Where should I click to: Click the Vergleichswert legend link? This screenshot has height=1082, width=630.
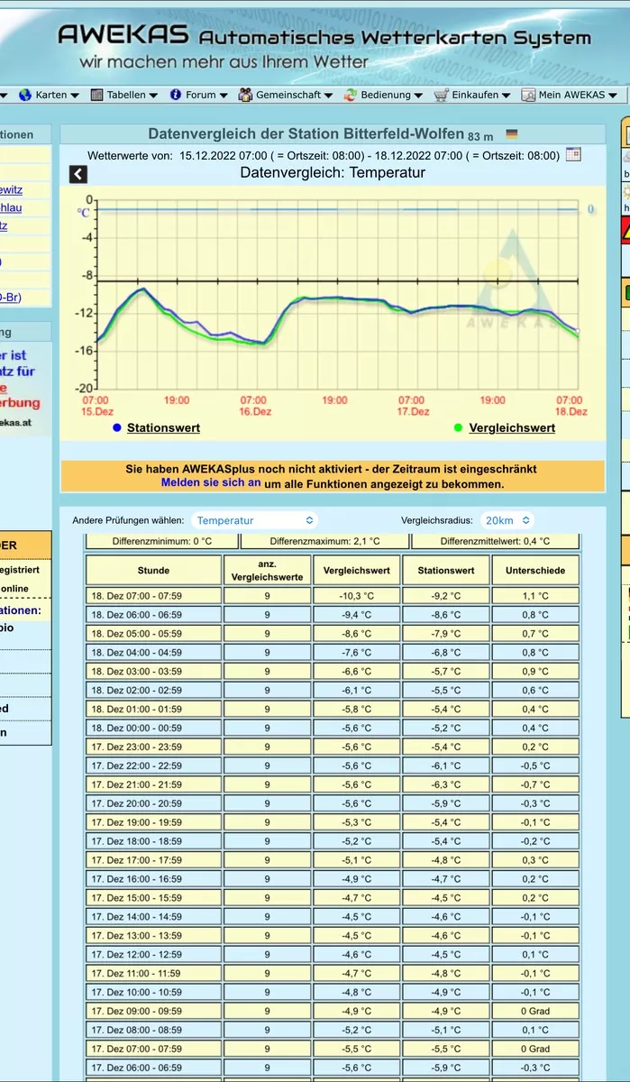512,427
